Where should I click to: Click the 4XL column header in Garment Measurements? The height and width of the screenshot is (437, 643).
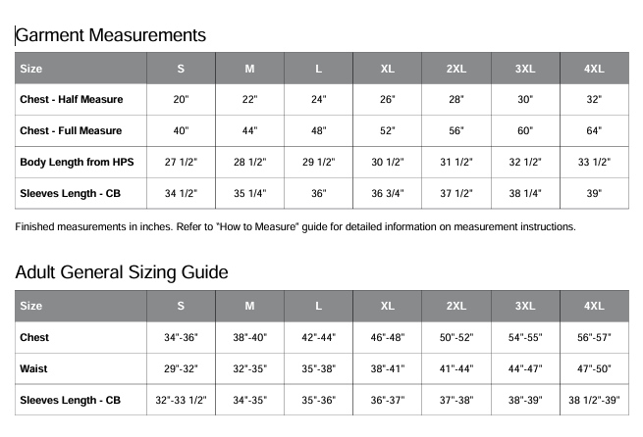tap(594, 69)
